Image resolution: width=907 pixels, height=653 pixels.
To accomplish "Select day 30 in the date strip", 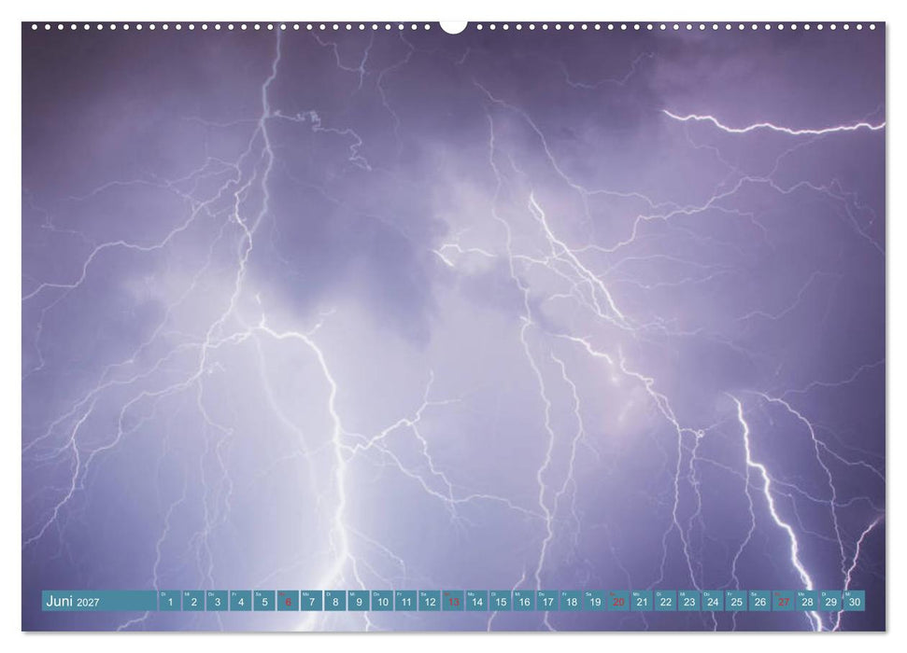I will click(855, 601).
